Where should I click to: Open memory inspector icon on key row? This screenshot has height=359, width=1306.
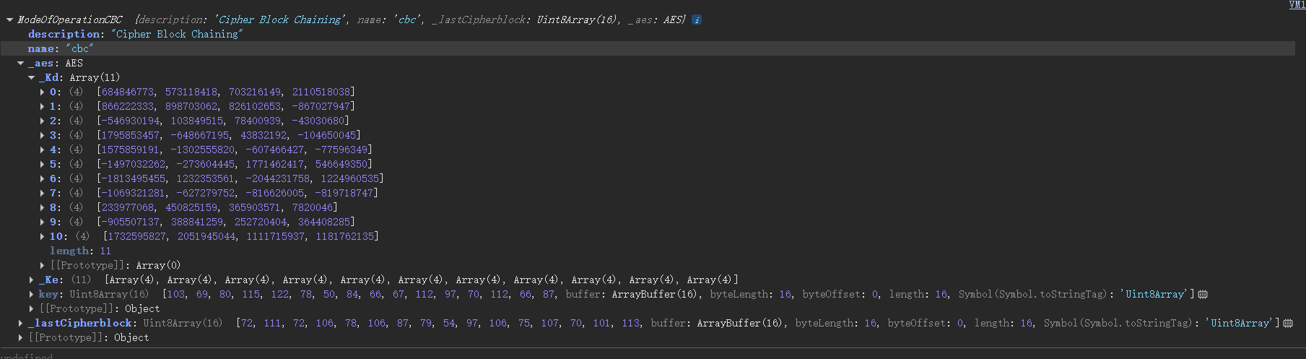click(x=1203, y=294)
